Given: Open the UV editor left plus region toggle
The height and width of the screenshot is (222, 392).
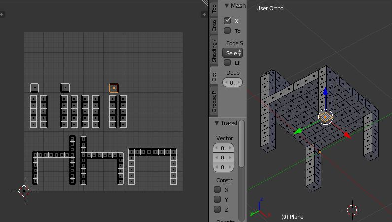Looking at the screenshot, I should (2, 14).
